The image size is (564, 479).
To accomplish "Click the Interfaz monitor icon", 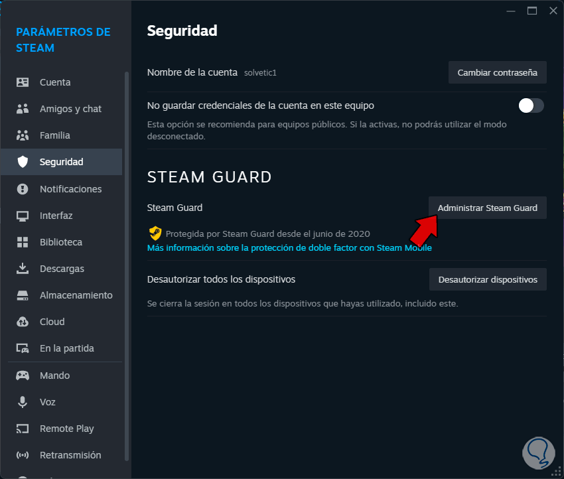I will [23, 216].
